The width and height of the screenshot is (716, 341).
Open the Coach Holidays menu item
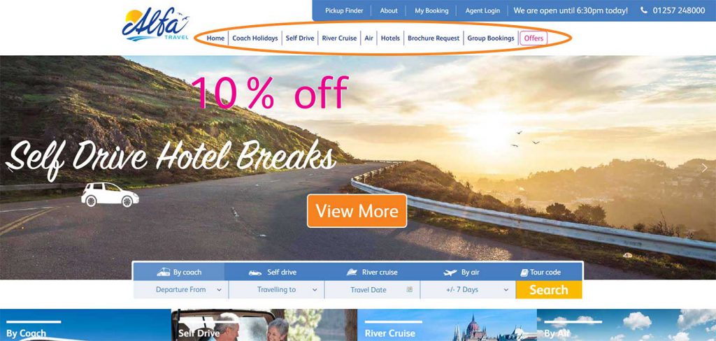click(255, 38)
